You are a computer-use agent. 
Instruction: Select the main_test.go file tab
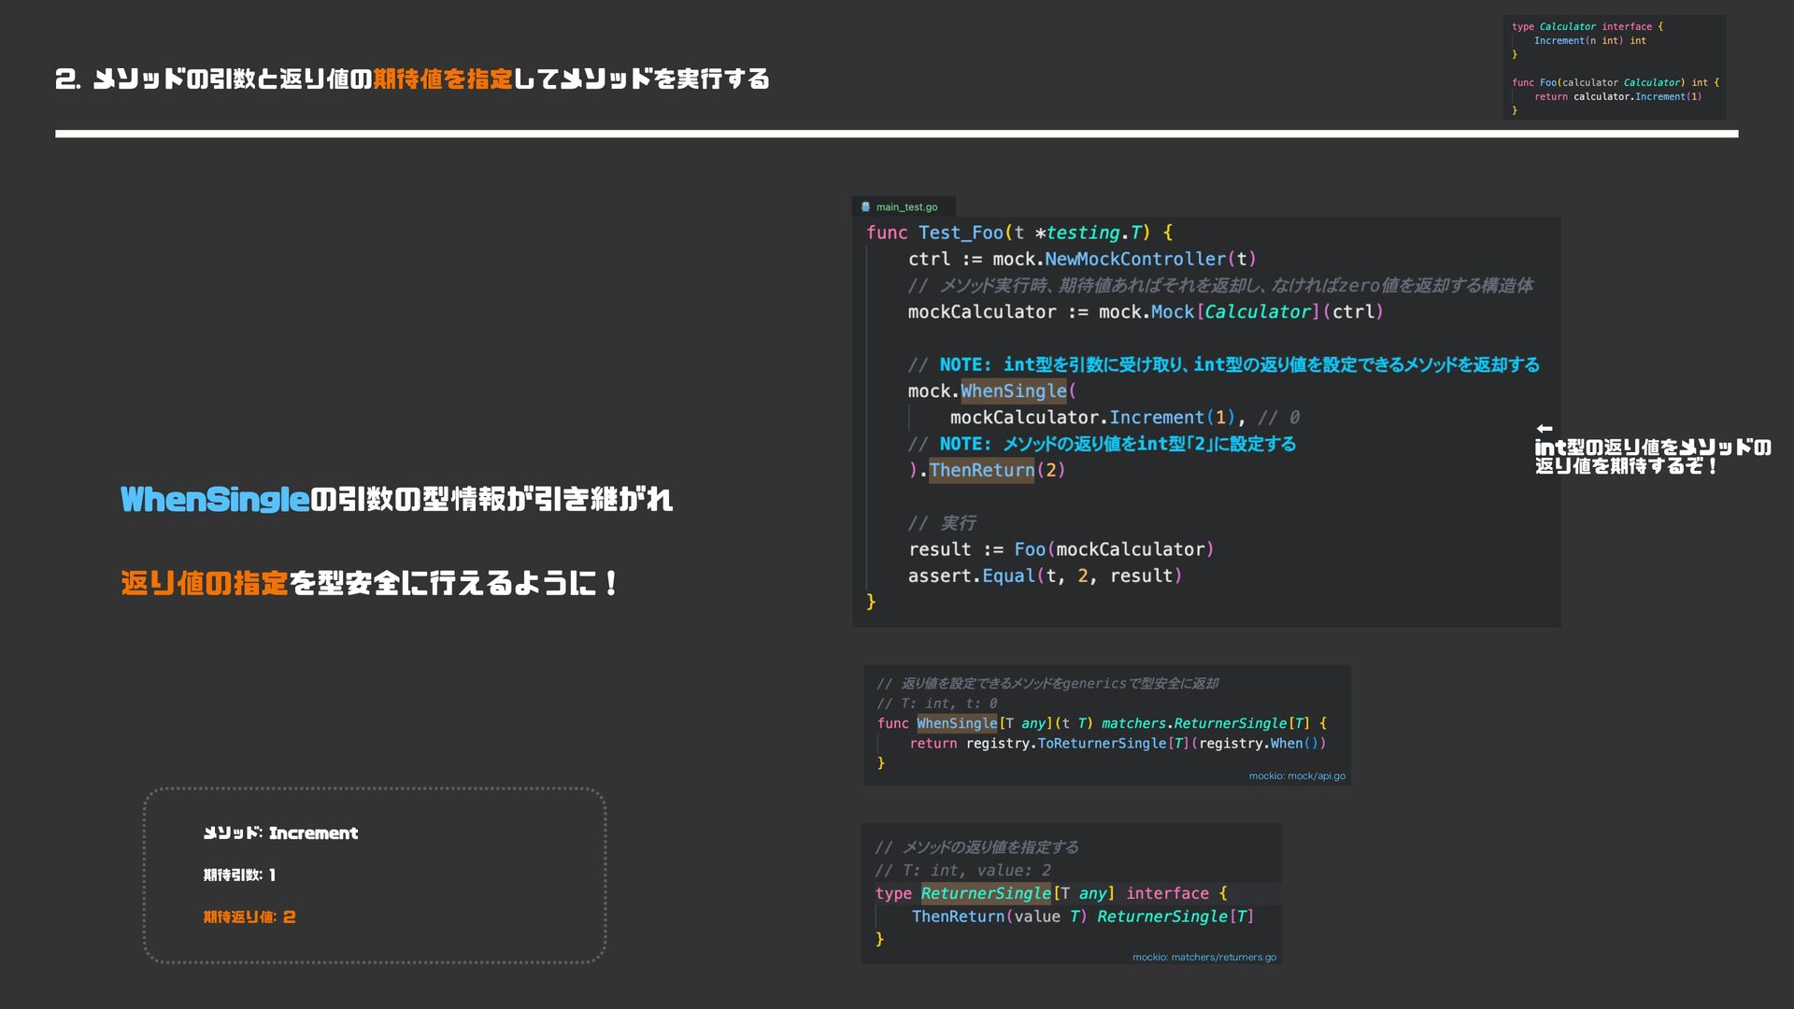tap(905, 206)
